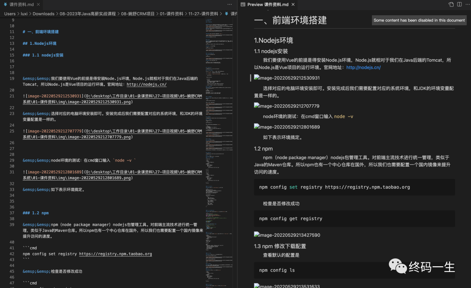The width and height of the screenshot is (471, 288).
Task: Click the image path link on editor line 31
Action: point(113,175)
